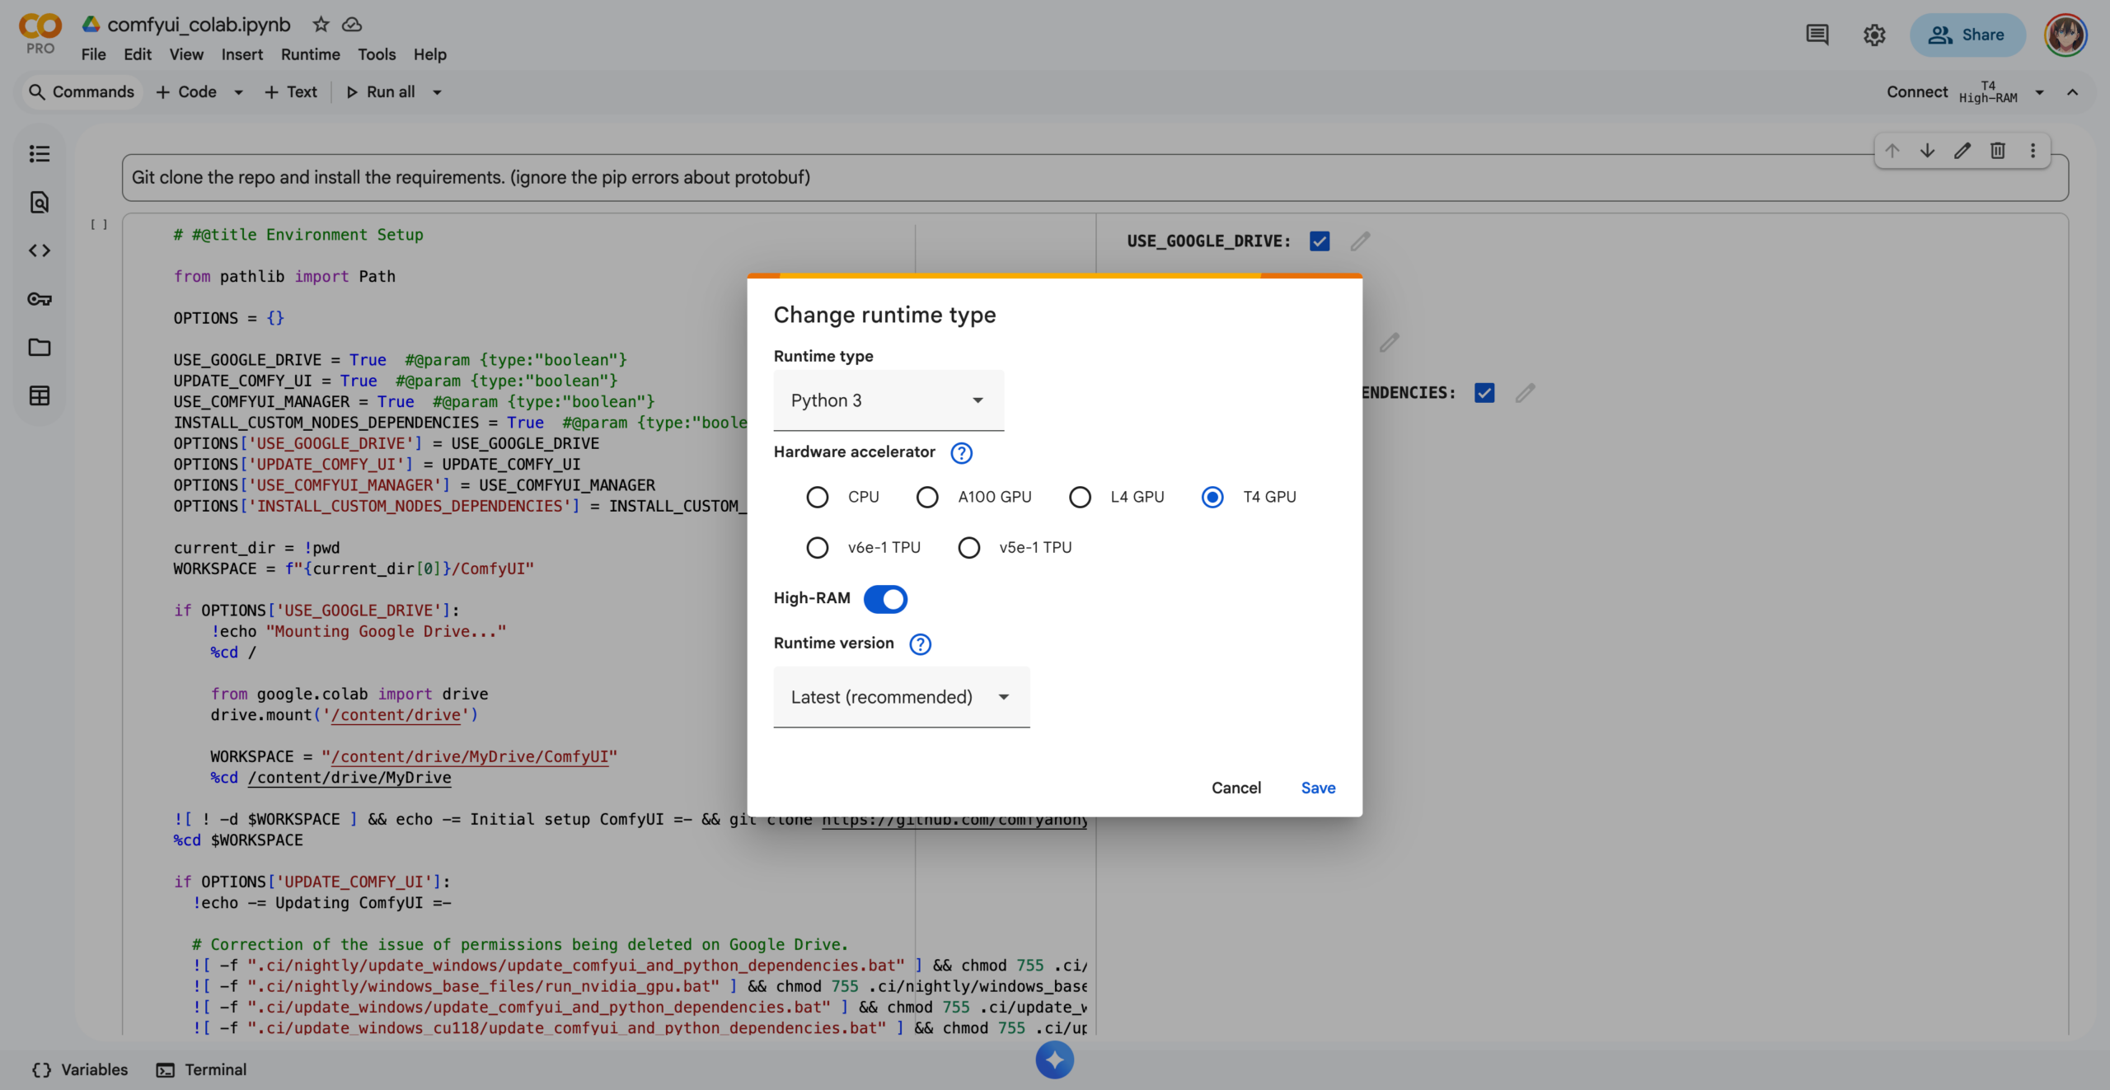This screenshot has width=2110, height=1090.
Task: Open the comments icon in header
Action: [1817, 35]
